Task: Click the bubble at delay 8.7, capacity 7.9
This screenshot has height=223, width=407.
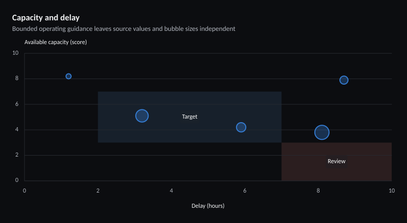Action: 344,80
